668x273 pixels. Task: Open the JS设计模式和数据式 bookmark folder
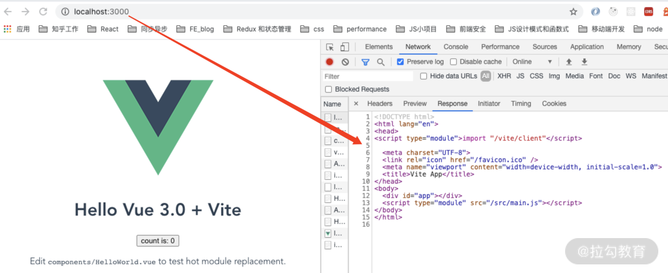pos(532,29)
